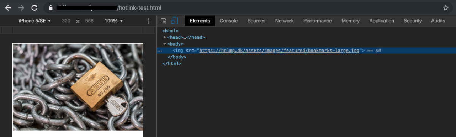Switch to the Memory tab
Viewport: 456px width, 137px height.
click(350, 21)
